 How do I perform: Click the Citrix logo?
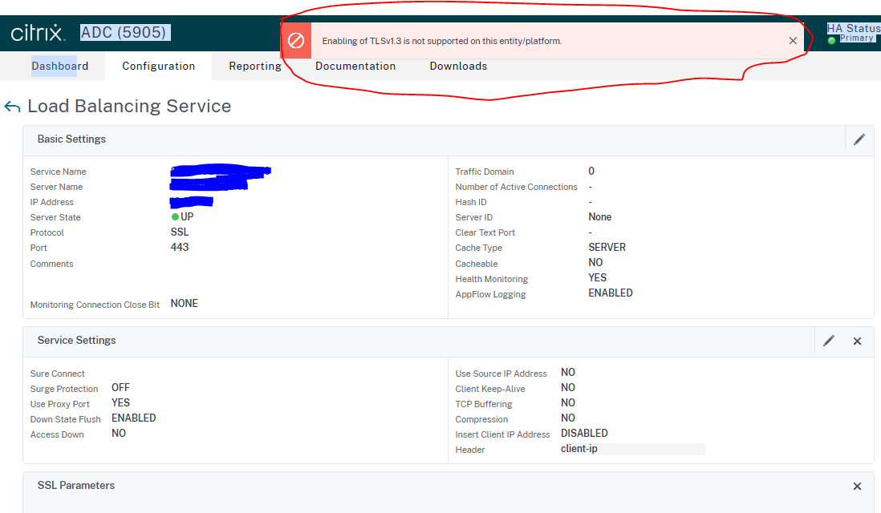point(38,33)
